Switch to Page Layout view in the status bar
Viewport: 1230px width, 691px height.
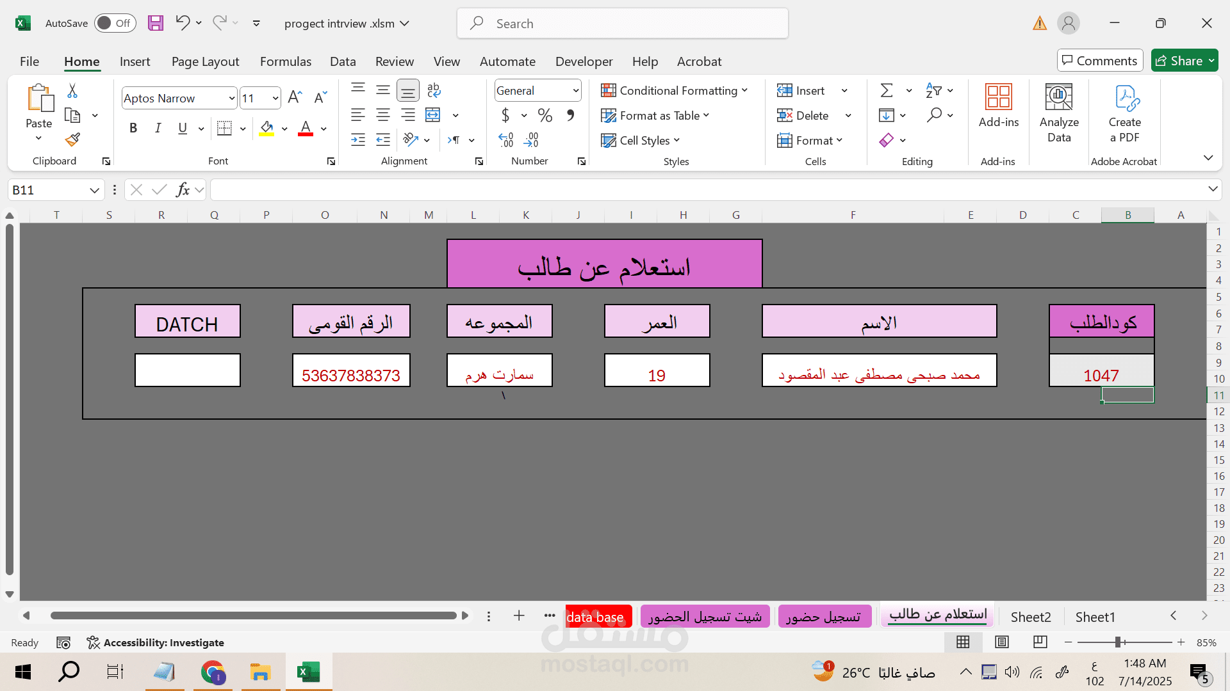[x=1002, y=642]
